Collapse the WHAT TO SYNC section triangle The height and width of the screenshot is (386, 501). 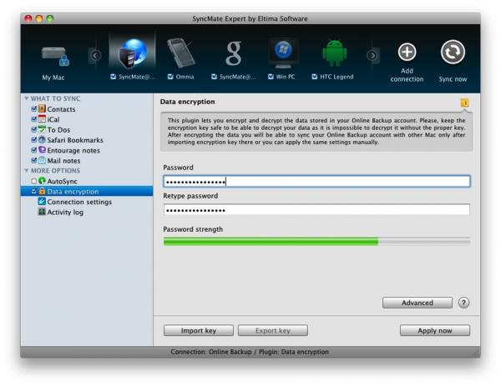[27, 98]
